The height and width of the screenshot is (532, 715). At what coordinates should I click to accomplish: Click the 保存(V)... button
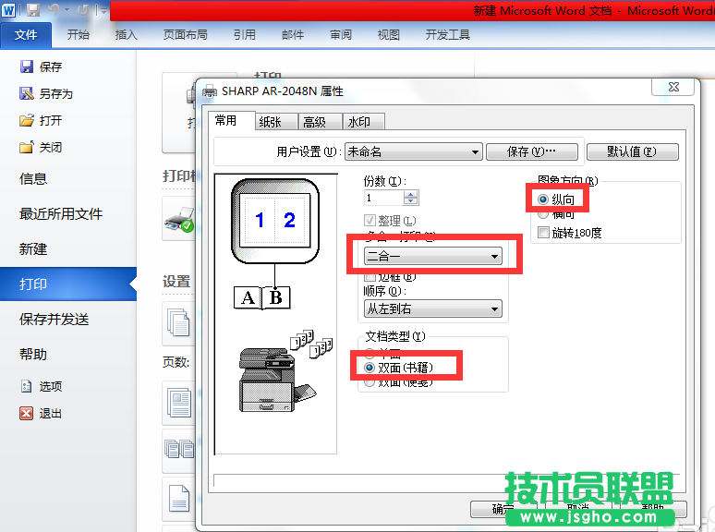tap(531, 151)
